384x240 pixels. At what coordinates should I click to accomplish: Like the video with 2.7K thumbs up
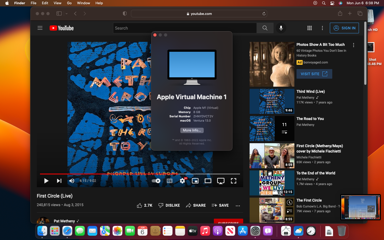(145, 205)
